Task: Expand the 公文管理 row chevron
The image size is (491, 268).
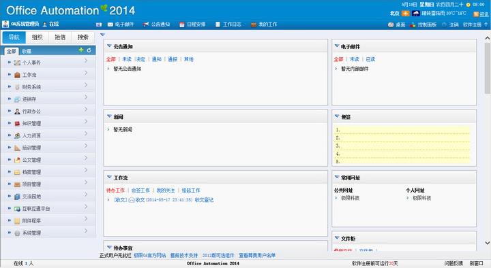Action: tap(86, 158)
